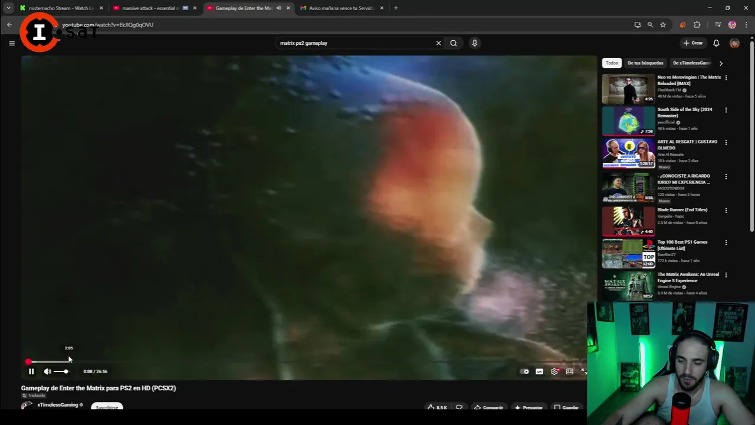755x425 pixels.
Task: Open South Side of the Sky thumbnail
Action: click(x=628, y=121)
